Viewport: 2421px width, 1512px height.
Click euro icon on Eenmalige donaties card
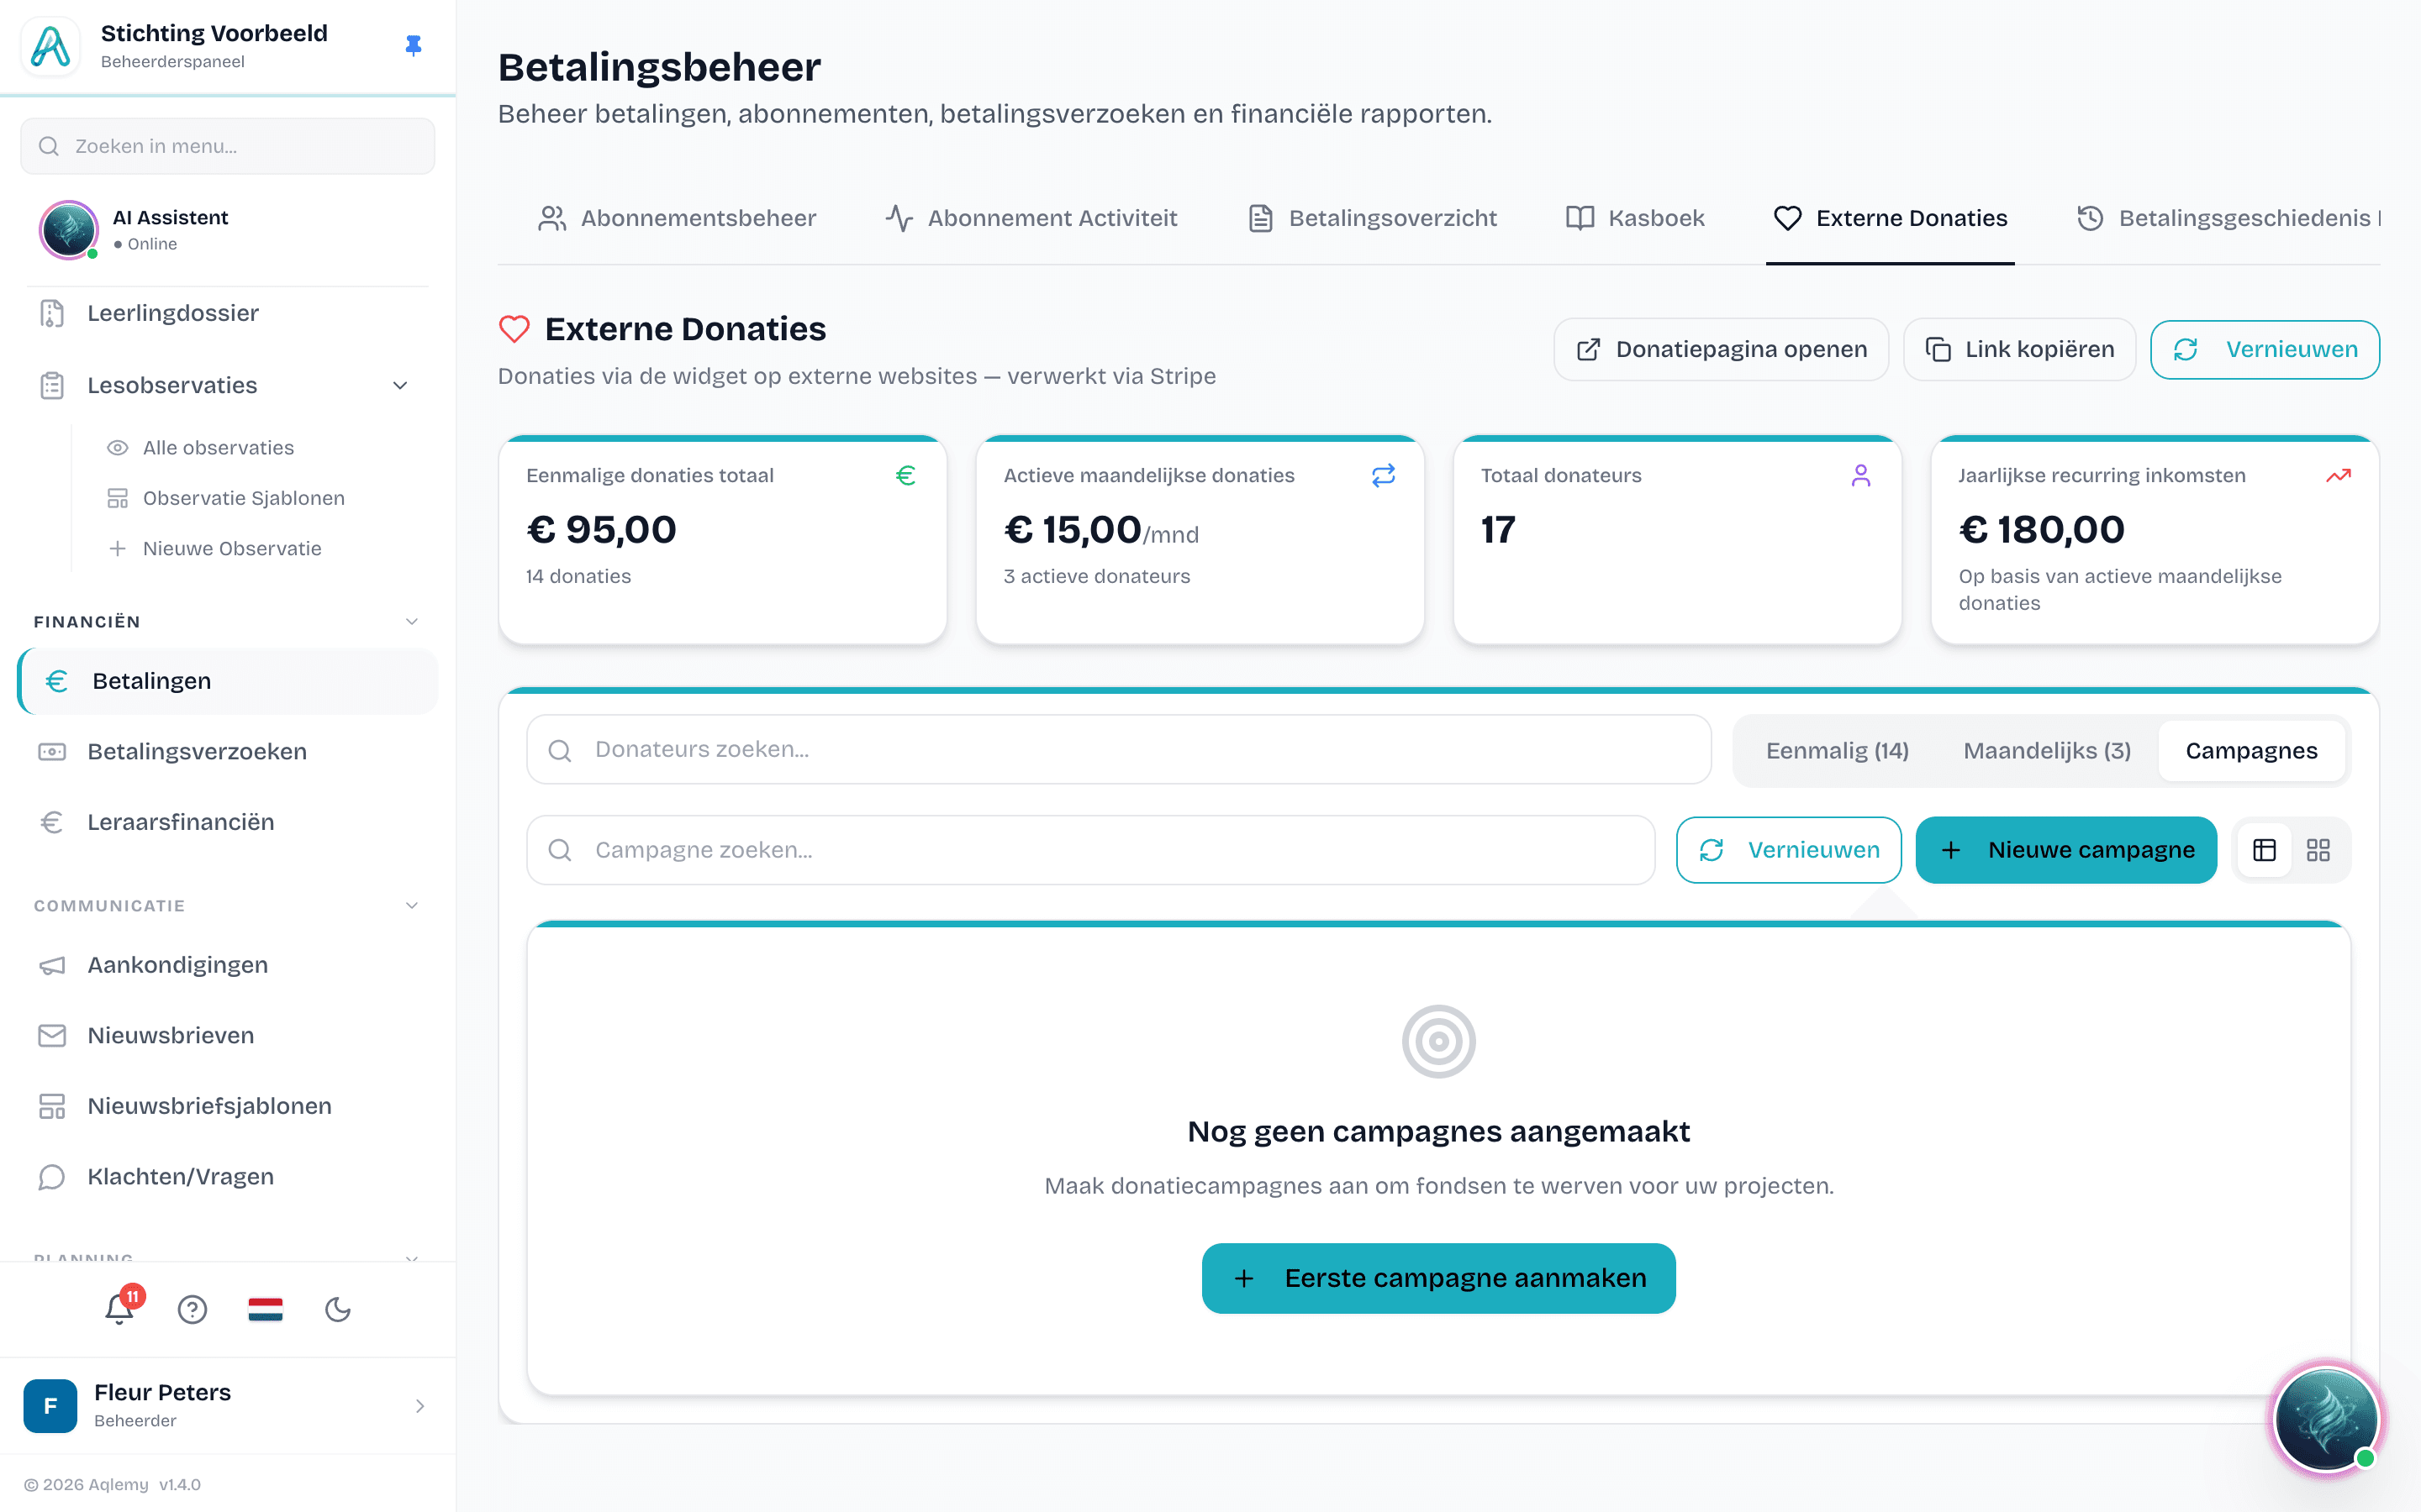point(905,476)
